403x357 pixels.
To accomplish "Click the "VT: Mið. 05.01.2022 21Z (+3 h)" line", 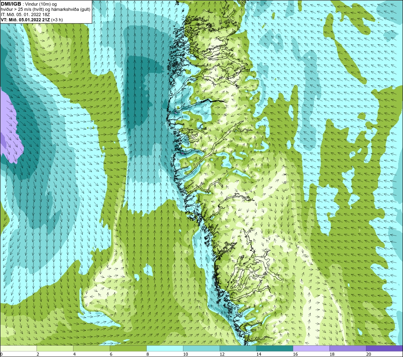I will (32, 20).
